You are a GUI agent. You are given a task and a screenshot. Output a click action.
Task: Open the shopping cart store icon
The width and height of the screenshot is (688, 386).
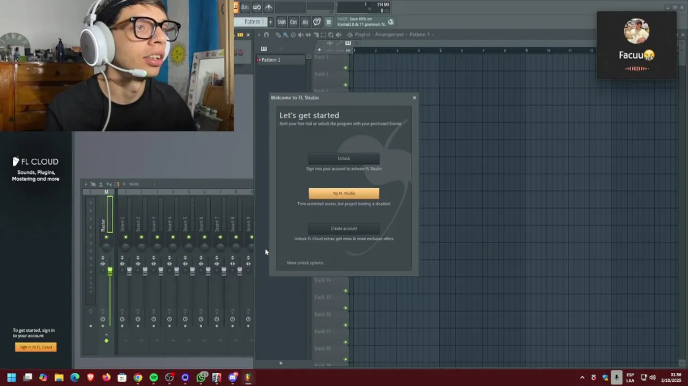329,22
